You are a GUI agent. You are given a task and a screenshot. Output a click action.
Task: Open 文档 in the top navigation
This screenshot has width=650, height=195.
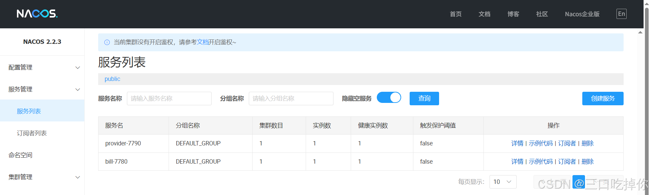pos(484,14)
